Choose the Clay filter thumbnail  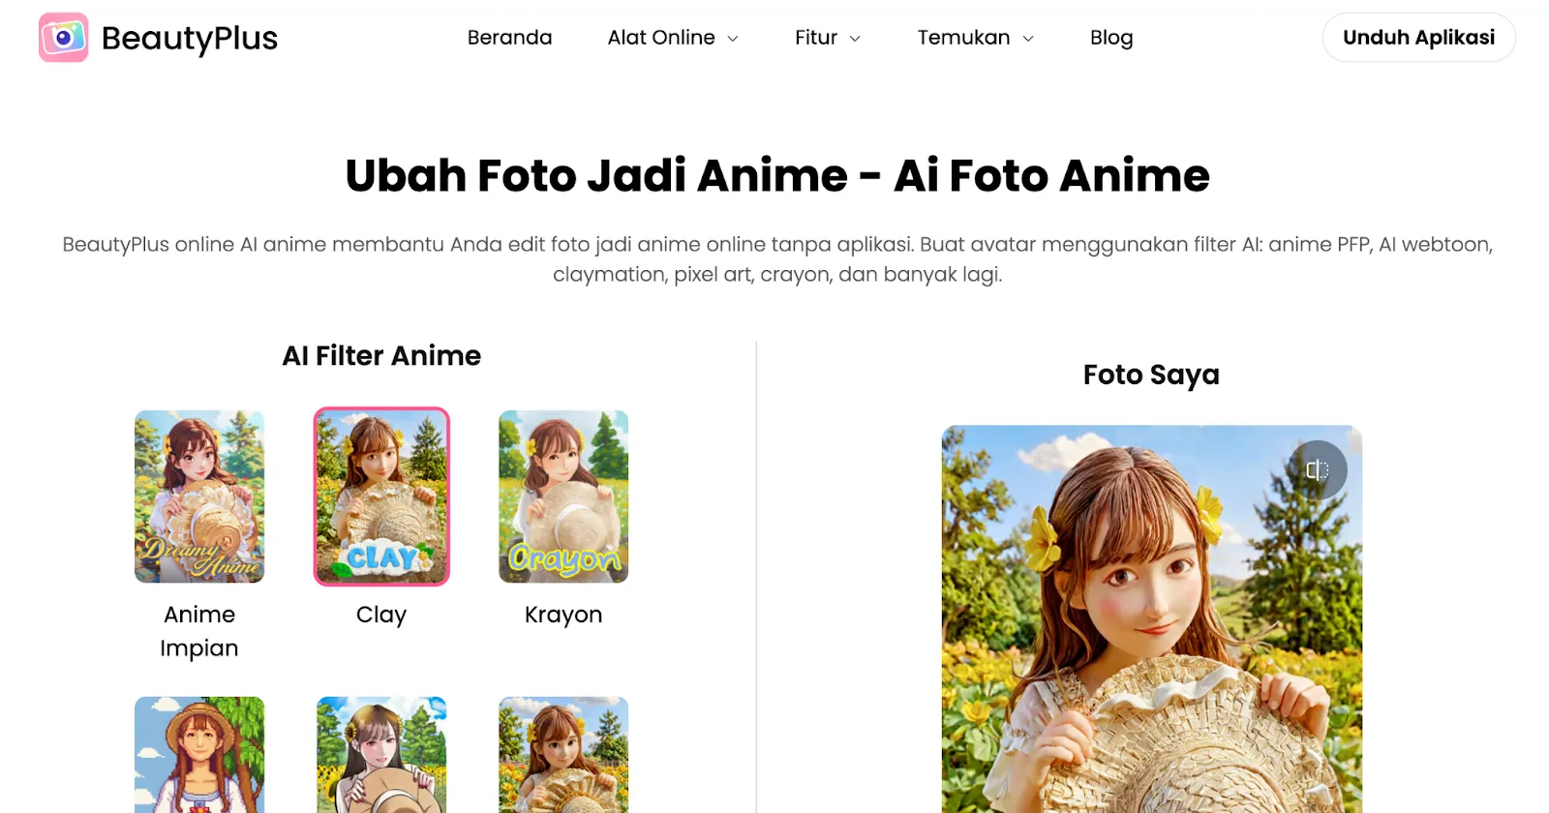tap(381, 497)
